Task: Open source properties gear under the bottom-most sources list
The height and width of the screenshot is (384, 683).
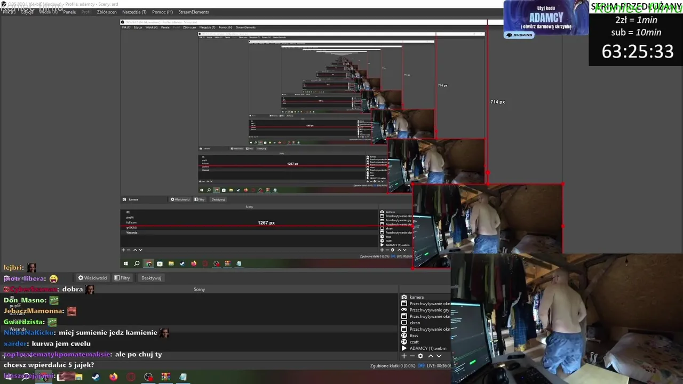Action: click(x=420, y=356)
